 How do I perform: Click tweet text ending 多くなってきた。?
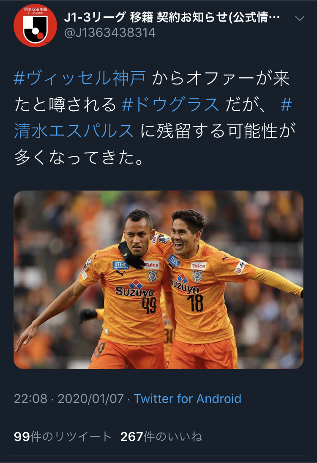click(x=79, y=157)
